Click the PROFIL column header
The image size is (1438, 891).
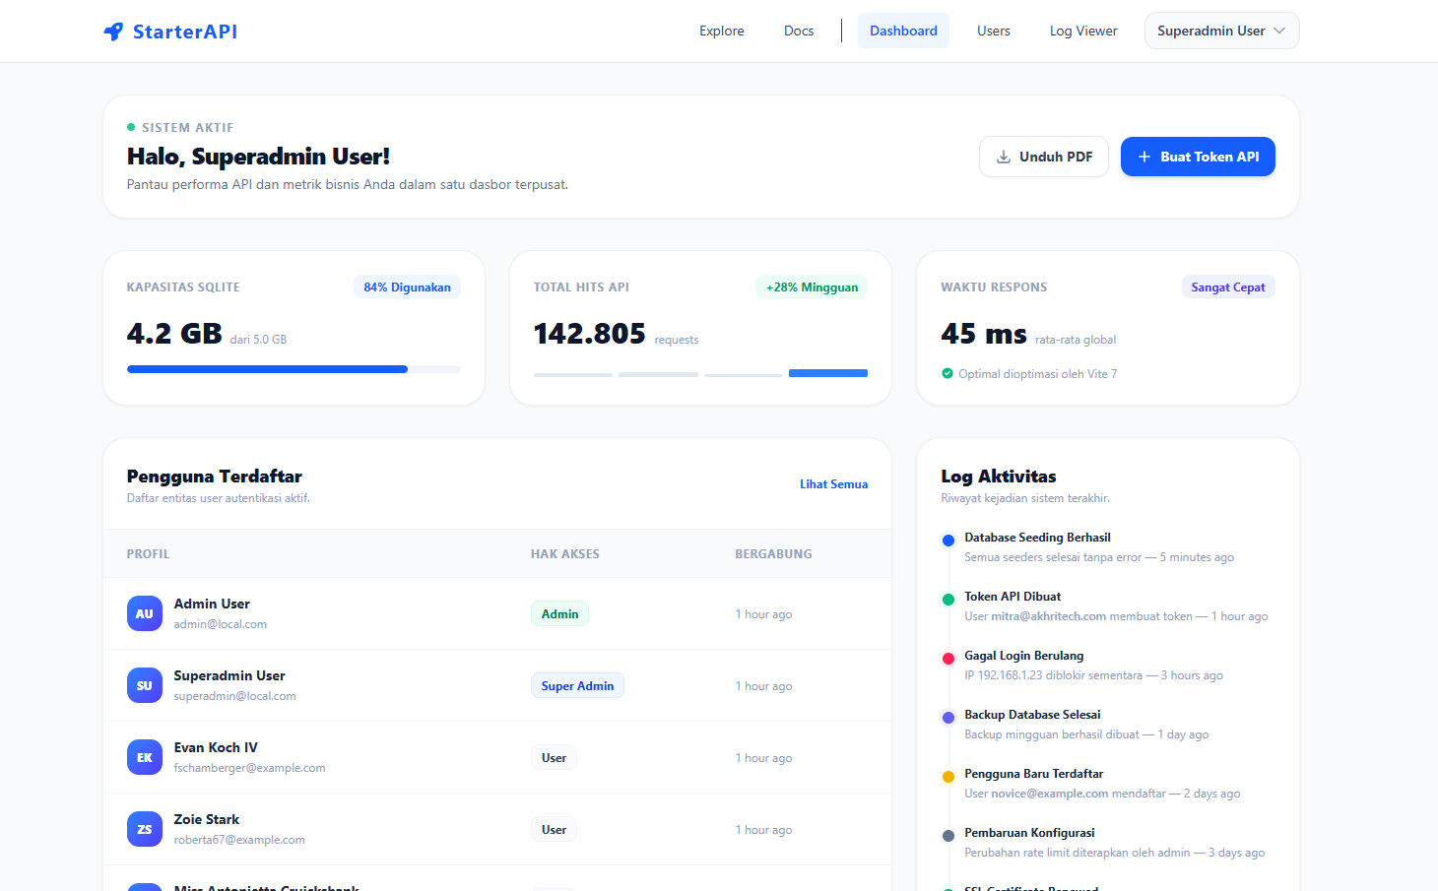click(x=148, y=554)
